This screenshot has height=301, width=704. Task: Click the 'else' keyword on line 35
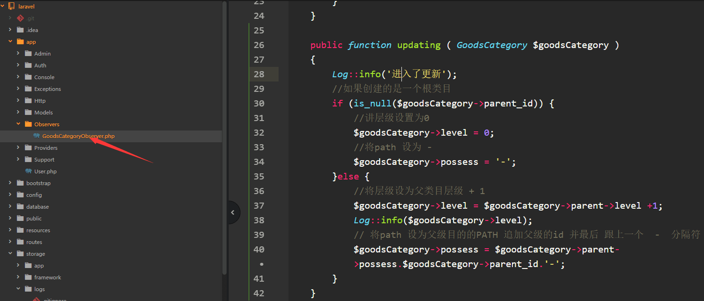[348, 176]
